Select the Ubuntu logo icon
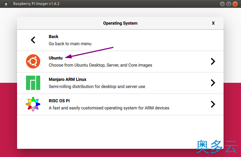The height and width of the screenshot is (157, 241). coord(33,61)
